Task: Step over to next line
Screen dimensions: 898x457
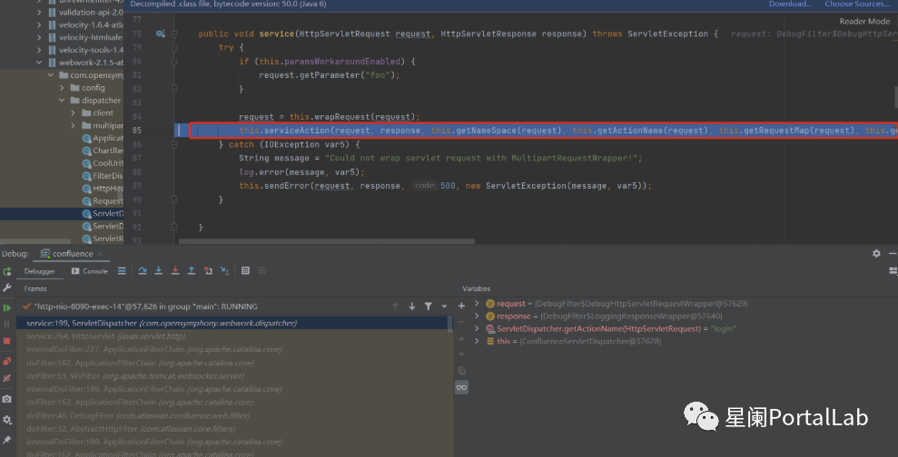Action: click(x=143, y=271)
